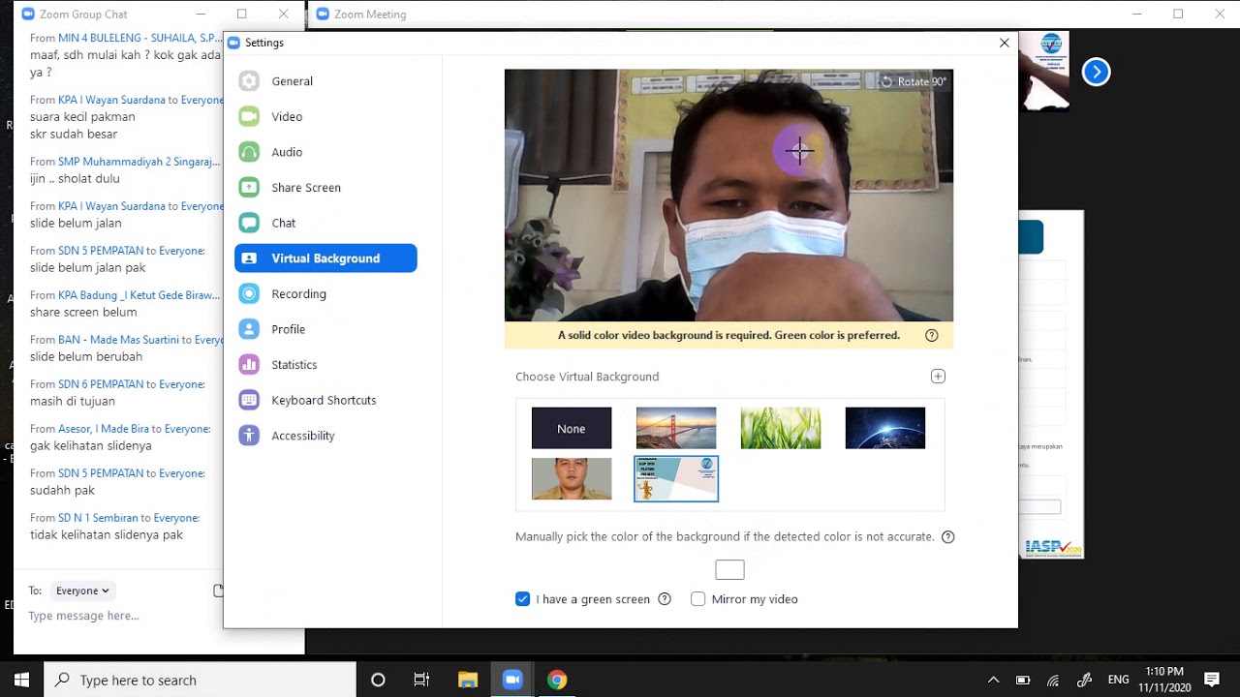Open Task View on the taskbar

(x=421, y=680)
